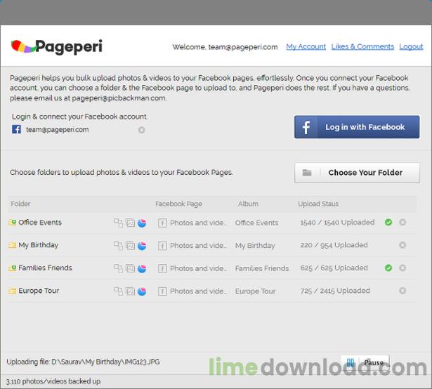
Task: Click the pie chart icon for Office Events
Action: click(x=142, y=223)
